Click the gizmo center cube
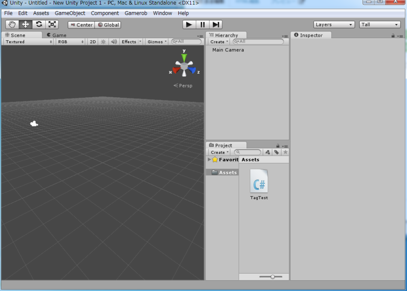Screen dimensions: 407x291 [x=184, y=67]
